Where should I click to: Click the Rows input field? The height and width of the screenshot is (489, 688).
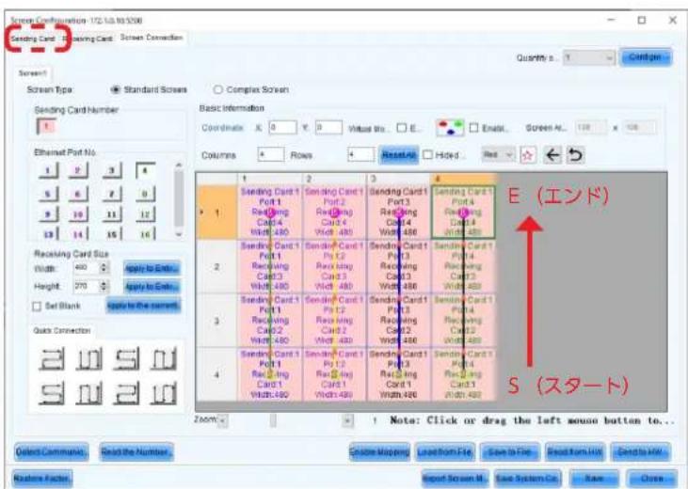click(361, 155)
